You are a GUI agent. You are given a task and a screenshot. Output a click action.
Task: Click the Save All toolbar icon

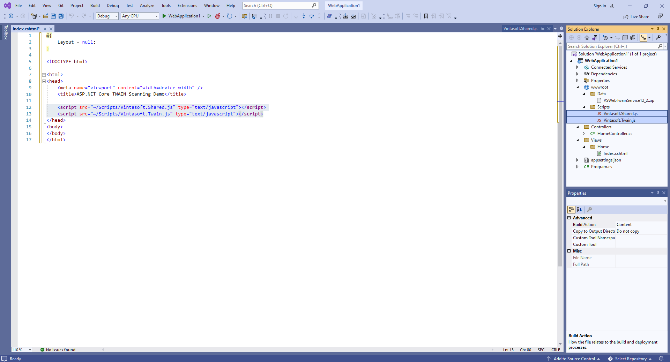[61, 16]
